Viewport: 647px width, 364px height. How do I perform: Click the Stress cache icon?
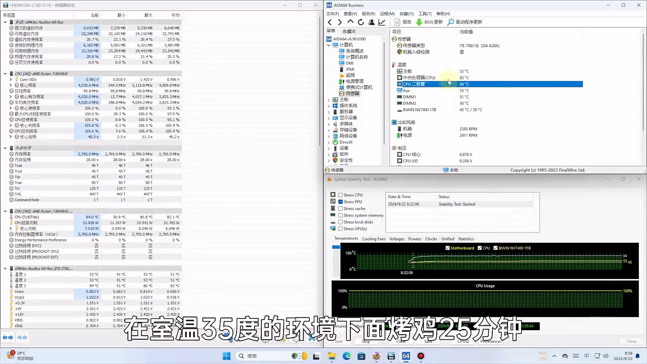tap(333, 208)
